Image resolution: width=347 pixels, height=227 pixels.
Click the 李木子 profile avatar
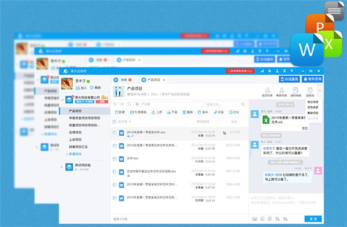pyautogui.click(x=67, y=84)
